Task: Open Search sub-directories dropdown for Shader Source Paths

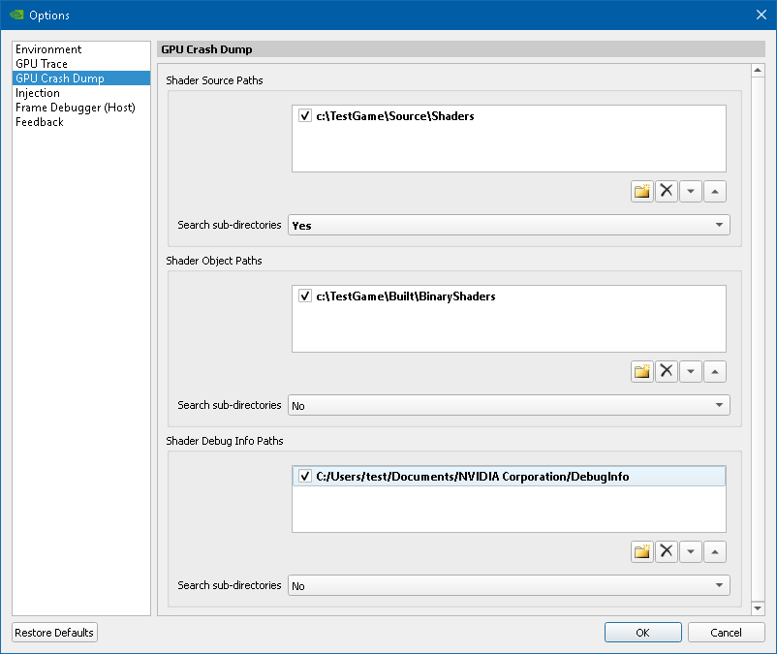Action: tap(509, 225)
